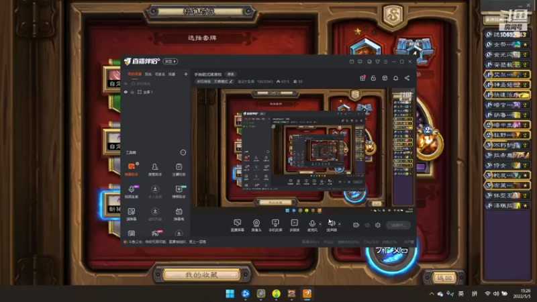Switch to the fourth scene tab

pos(172,74)
